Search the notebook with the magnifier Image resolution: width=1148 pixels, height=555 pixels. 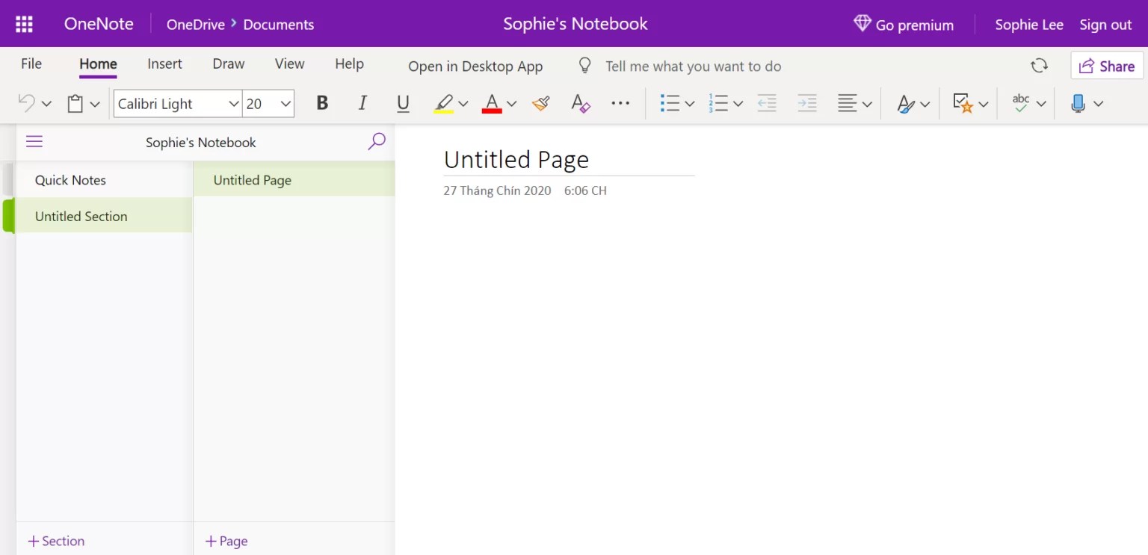click(x=377, y=141)
